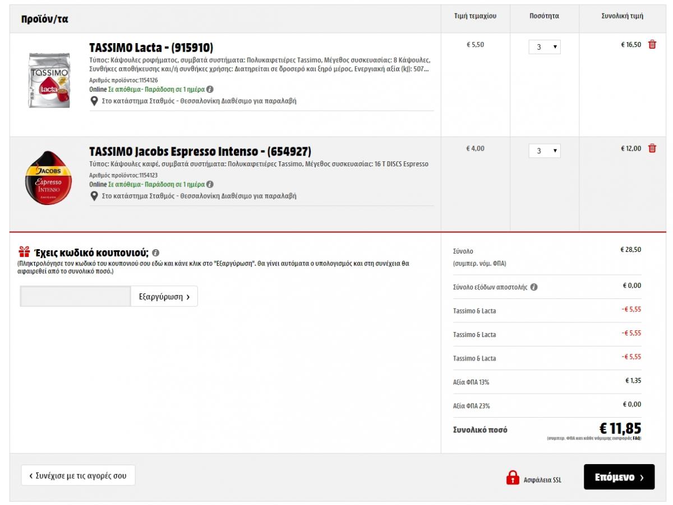Viewport: 673px width, 505px height.
Task: Open TASSIMO Jacobs Espresso Intenso product title
Action: coord(200,151)
